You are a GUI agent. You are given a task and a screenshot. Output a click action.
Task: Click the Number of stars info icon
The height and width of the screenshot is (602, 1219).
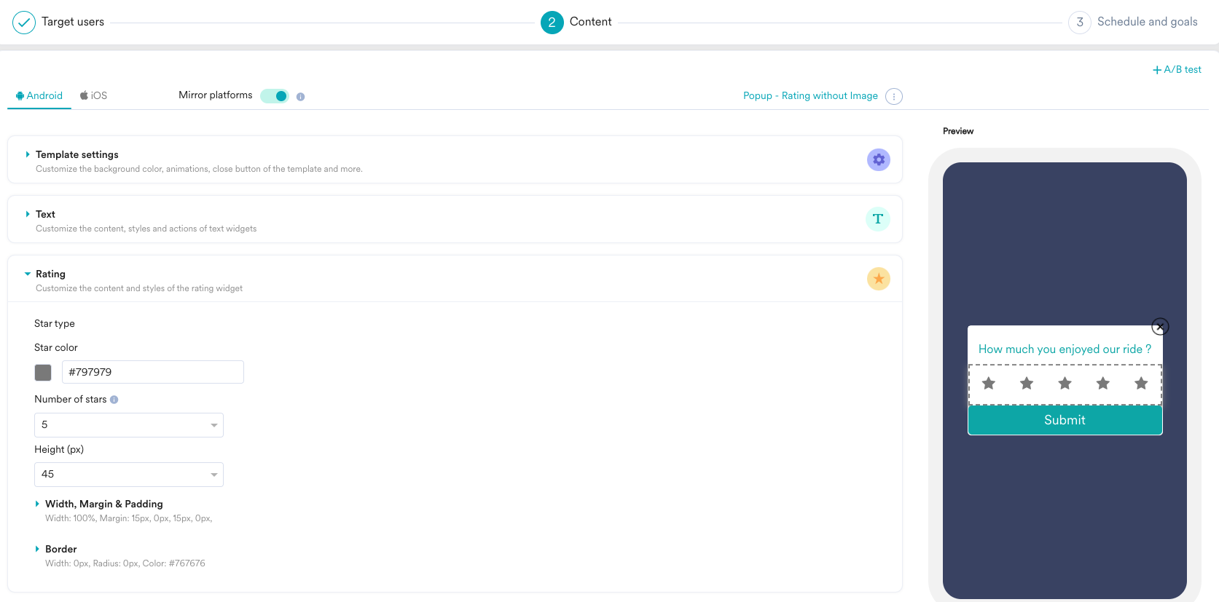(114, 400)
